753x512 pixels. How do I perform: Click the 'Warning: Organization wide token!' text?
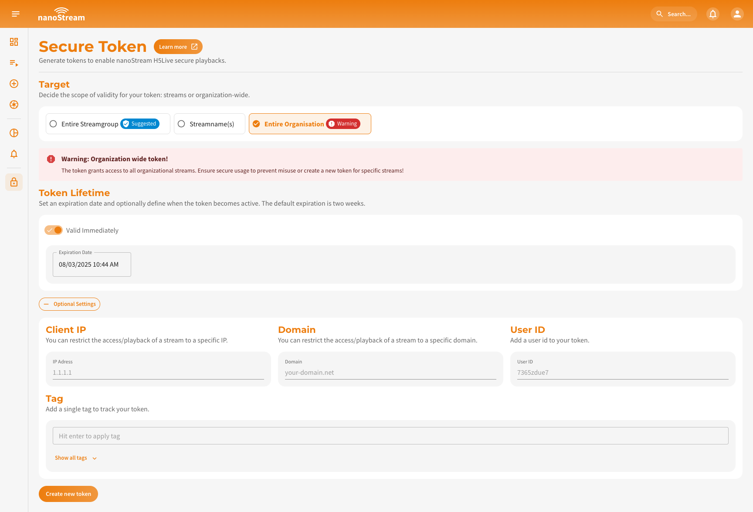115,159
